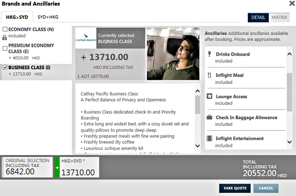296x196 pixels.
Task: Untick the Business Class (I) checkbox
Action: (x=5, y=67)
